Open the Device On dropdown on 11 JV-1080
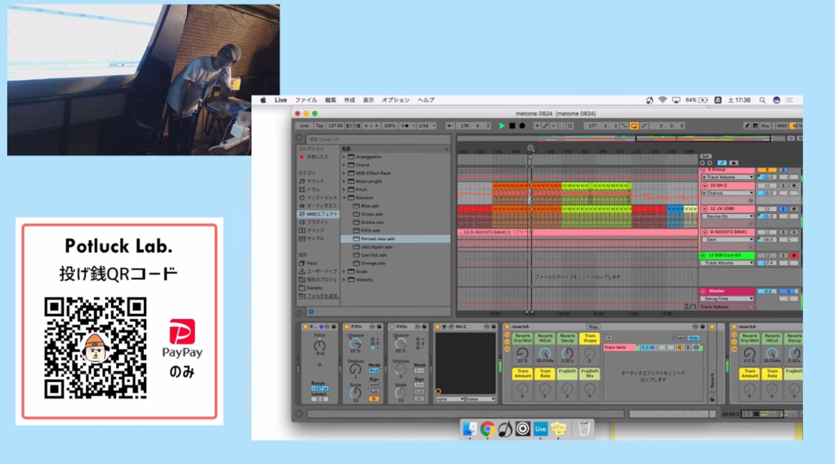This screenshot has width=835, height=464. [x=727, y=216]
